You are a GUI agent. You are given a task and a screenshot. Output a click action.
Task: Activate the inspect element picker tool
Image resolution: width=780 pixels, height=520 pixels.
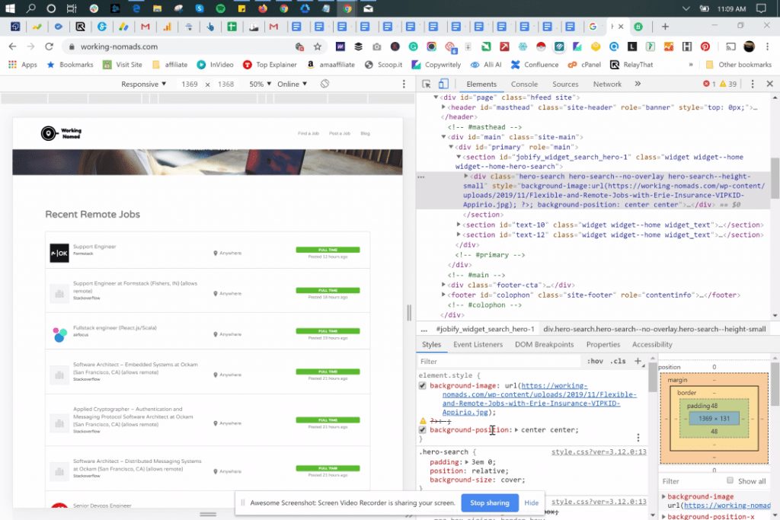click(x=427, y=85)
